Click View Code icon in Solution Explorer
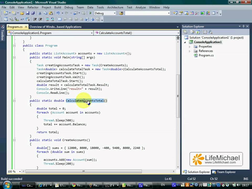The image size is (252, 189). (x=205, y=32)
